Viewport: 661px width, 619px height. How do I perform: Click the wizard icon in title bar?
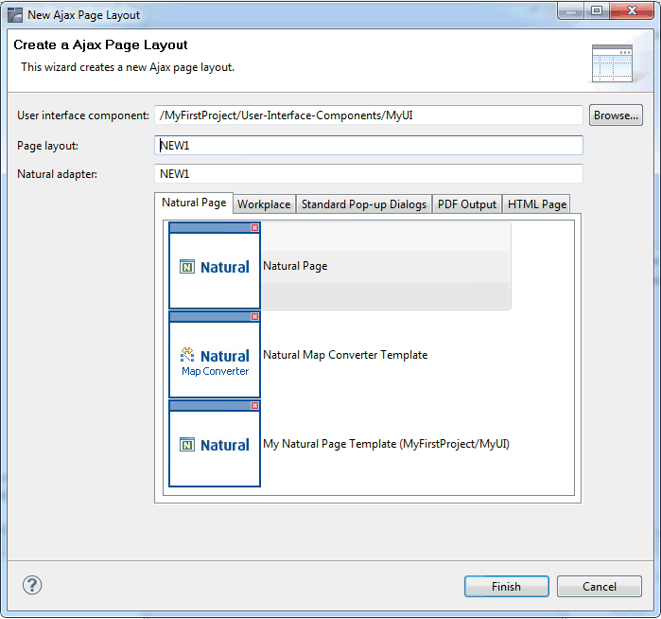coord(15,14)
